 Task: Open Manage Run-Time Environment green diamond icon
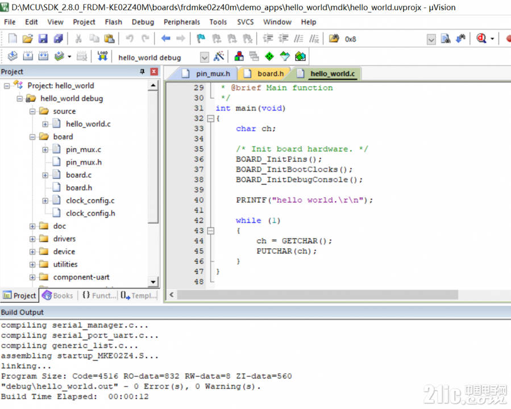tap(269, 56)
